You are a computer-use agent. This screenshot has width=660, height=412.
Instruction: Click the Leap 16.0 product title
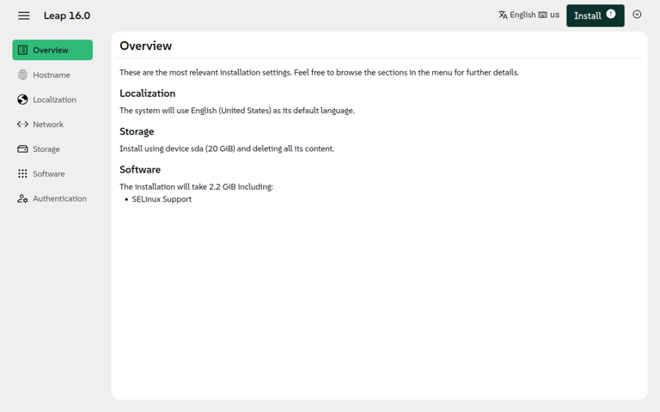coord(67,15)
